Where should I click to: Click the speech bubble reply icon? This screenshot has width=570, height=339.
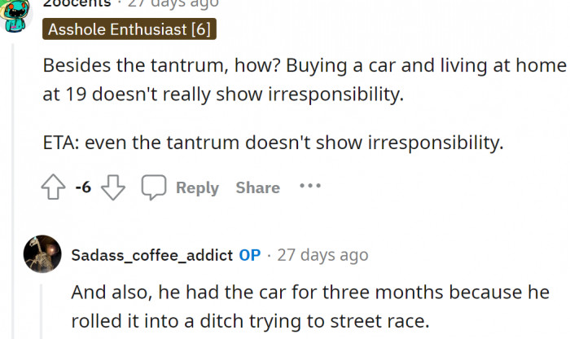154,187
